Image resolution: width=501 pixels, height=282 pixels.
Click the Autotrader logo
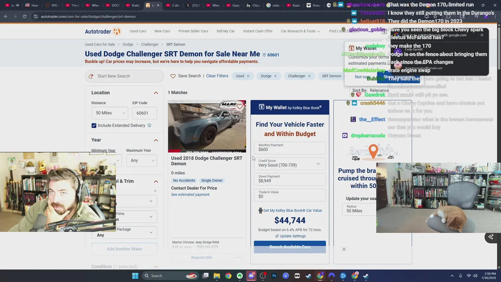(103, 31)
